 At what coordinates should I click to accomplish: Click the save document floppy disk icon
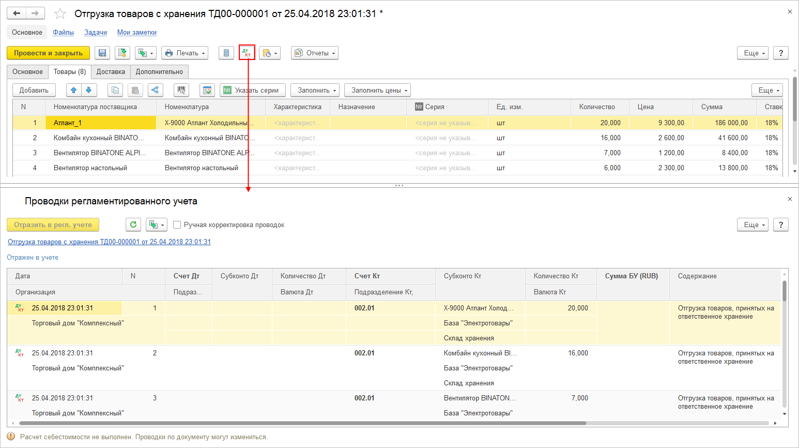pos(102,53)
